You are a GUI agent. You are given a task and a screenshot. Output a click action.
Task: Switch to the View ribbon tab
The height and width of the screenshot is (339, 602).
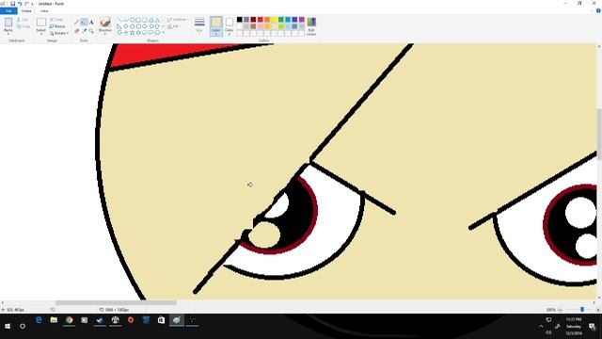(44, 11)
